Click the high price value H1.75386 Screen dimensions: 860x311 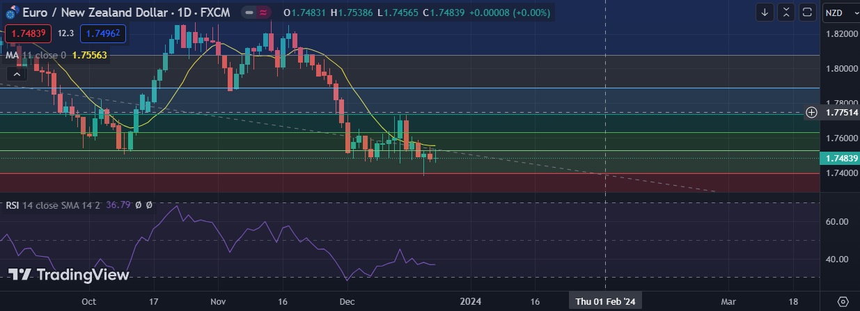(353, 13)
